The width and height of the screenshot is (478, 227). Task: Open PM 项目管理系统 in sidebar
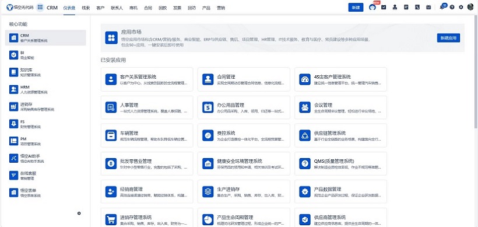[45, 141]
